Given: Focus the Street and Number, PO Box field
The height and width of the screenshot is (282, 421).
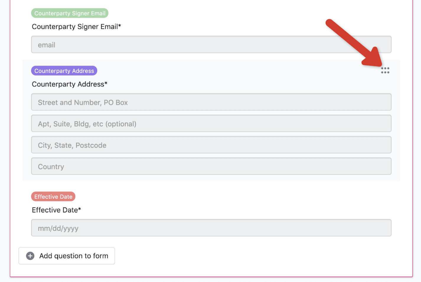Looking at the screenshot, I should 211,102.
